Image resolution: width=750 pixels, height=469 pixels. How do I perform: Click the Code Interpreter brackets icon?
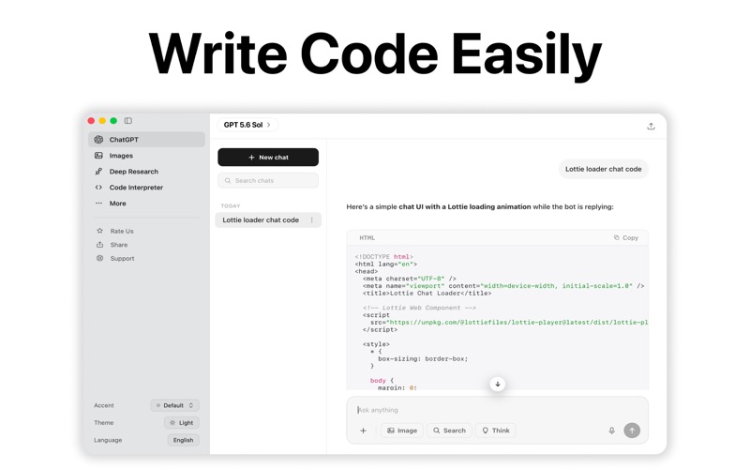pos(98,187)
